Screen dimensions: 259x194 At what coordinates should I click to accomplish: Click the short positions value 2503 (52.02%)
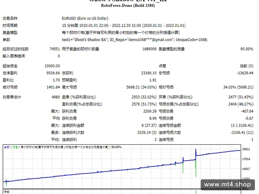pos(144,97)
